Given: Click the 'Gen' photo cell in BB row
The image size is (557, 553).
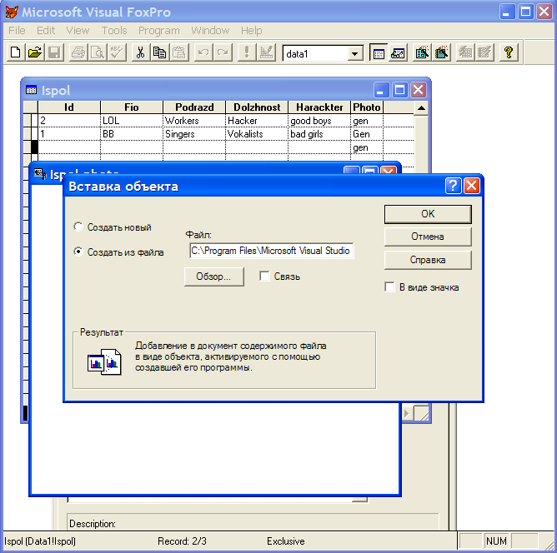Looking at the screenshot, I should 367,134.
